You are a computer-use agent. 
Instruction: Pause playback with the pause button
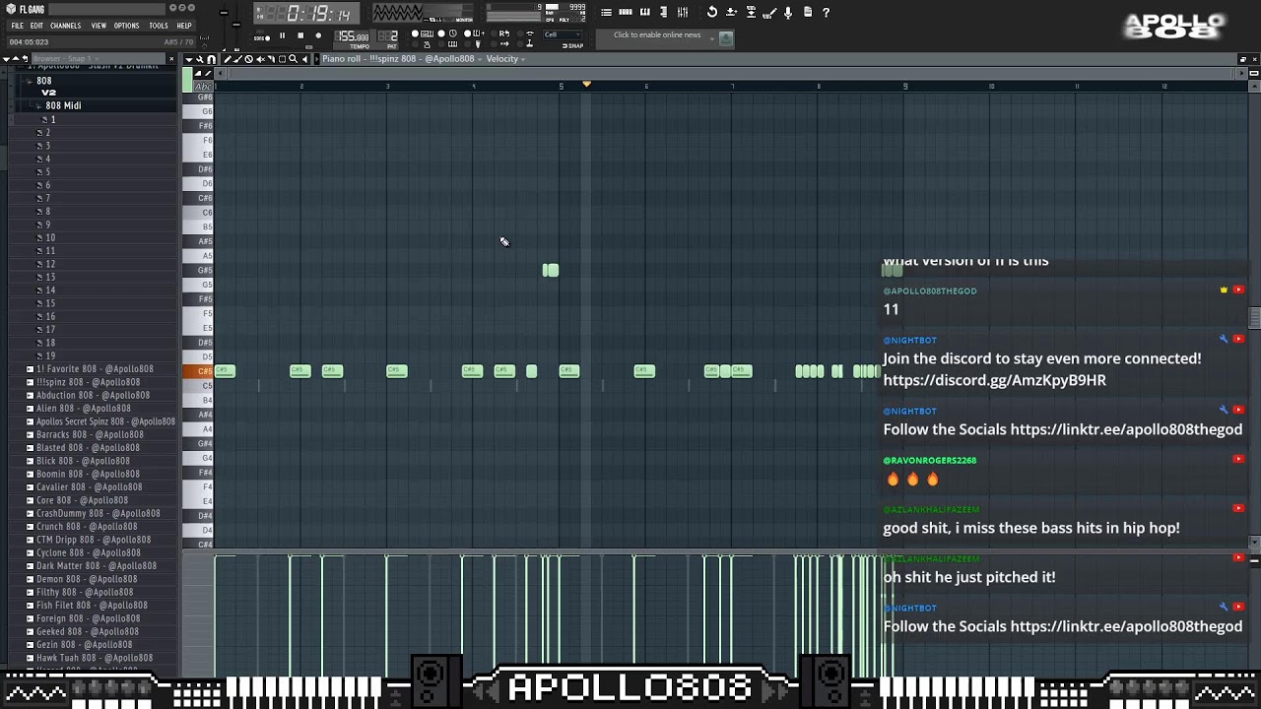tap(282, 35)
